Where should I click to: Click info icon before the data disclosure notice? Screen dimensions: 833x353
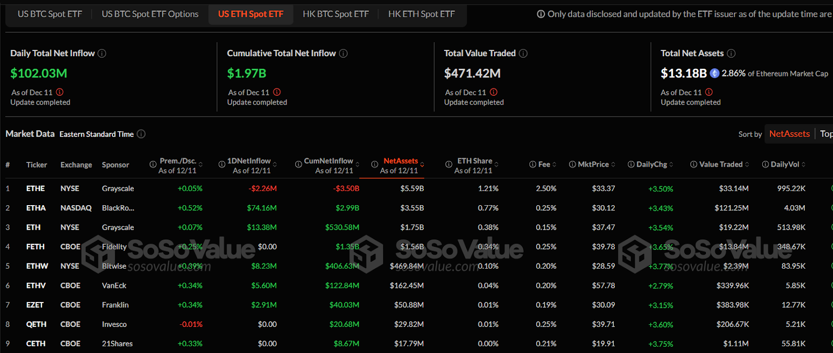[541, 14]
